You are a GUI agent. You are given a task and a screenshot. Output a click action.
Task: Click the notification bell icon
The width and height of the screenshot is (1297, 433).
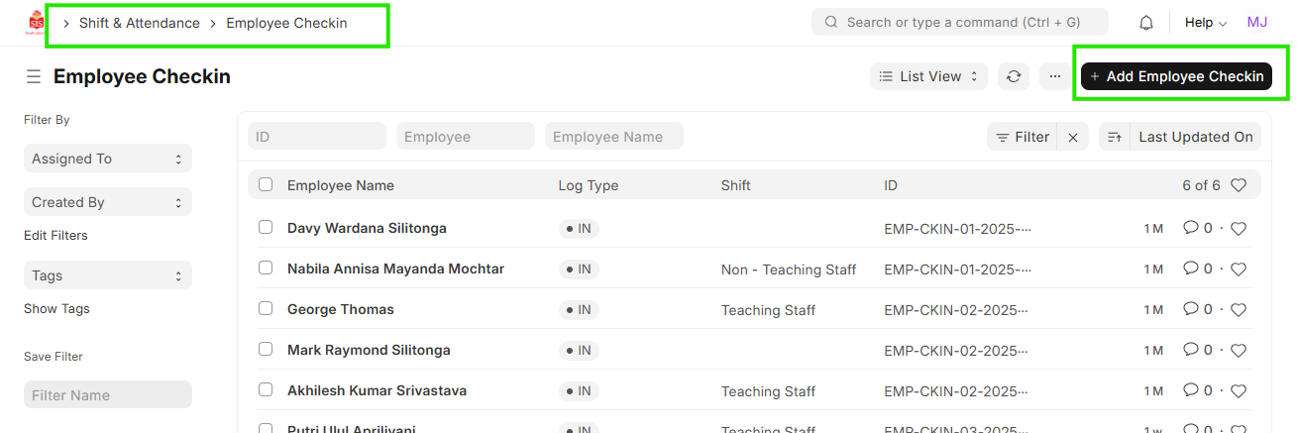coord(1146,23)
